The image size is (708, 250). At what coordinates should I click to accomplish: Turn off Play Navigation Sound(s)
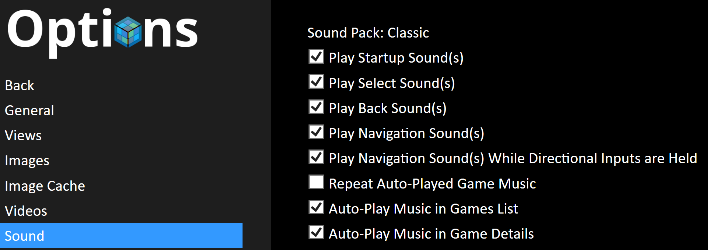tap(316, 132)
